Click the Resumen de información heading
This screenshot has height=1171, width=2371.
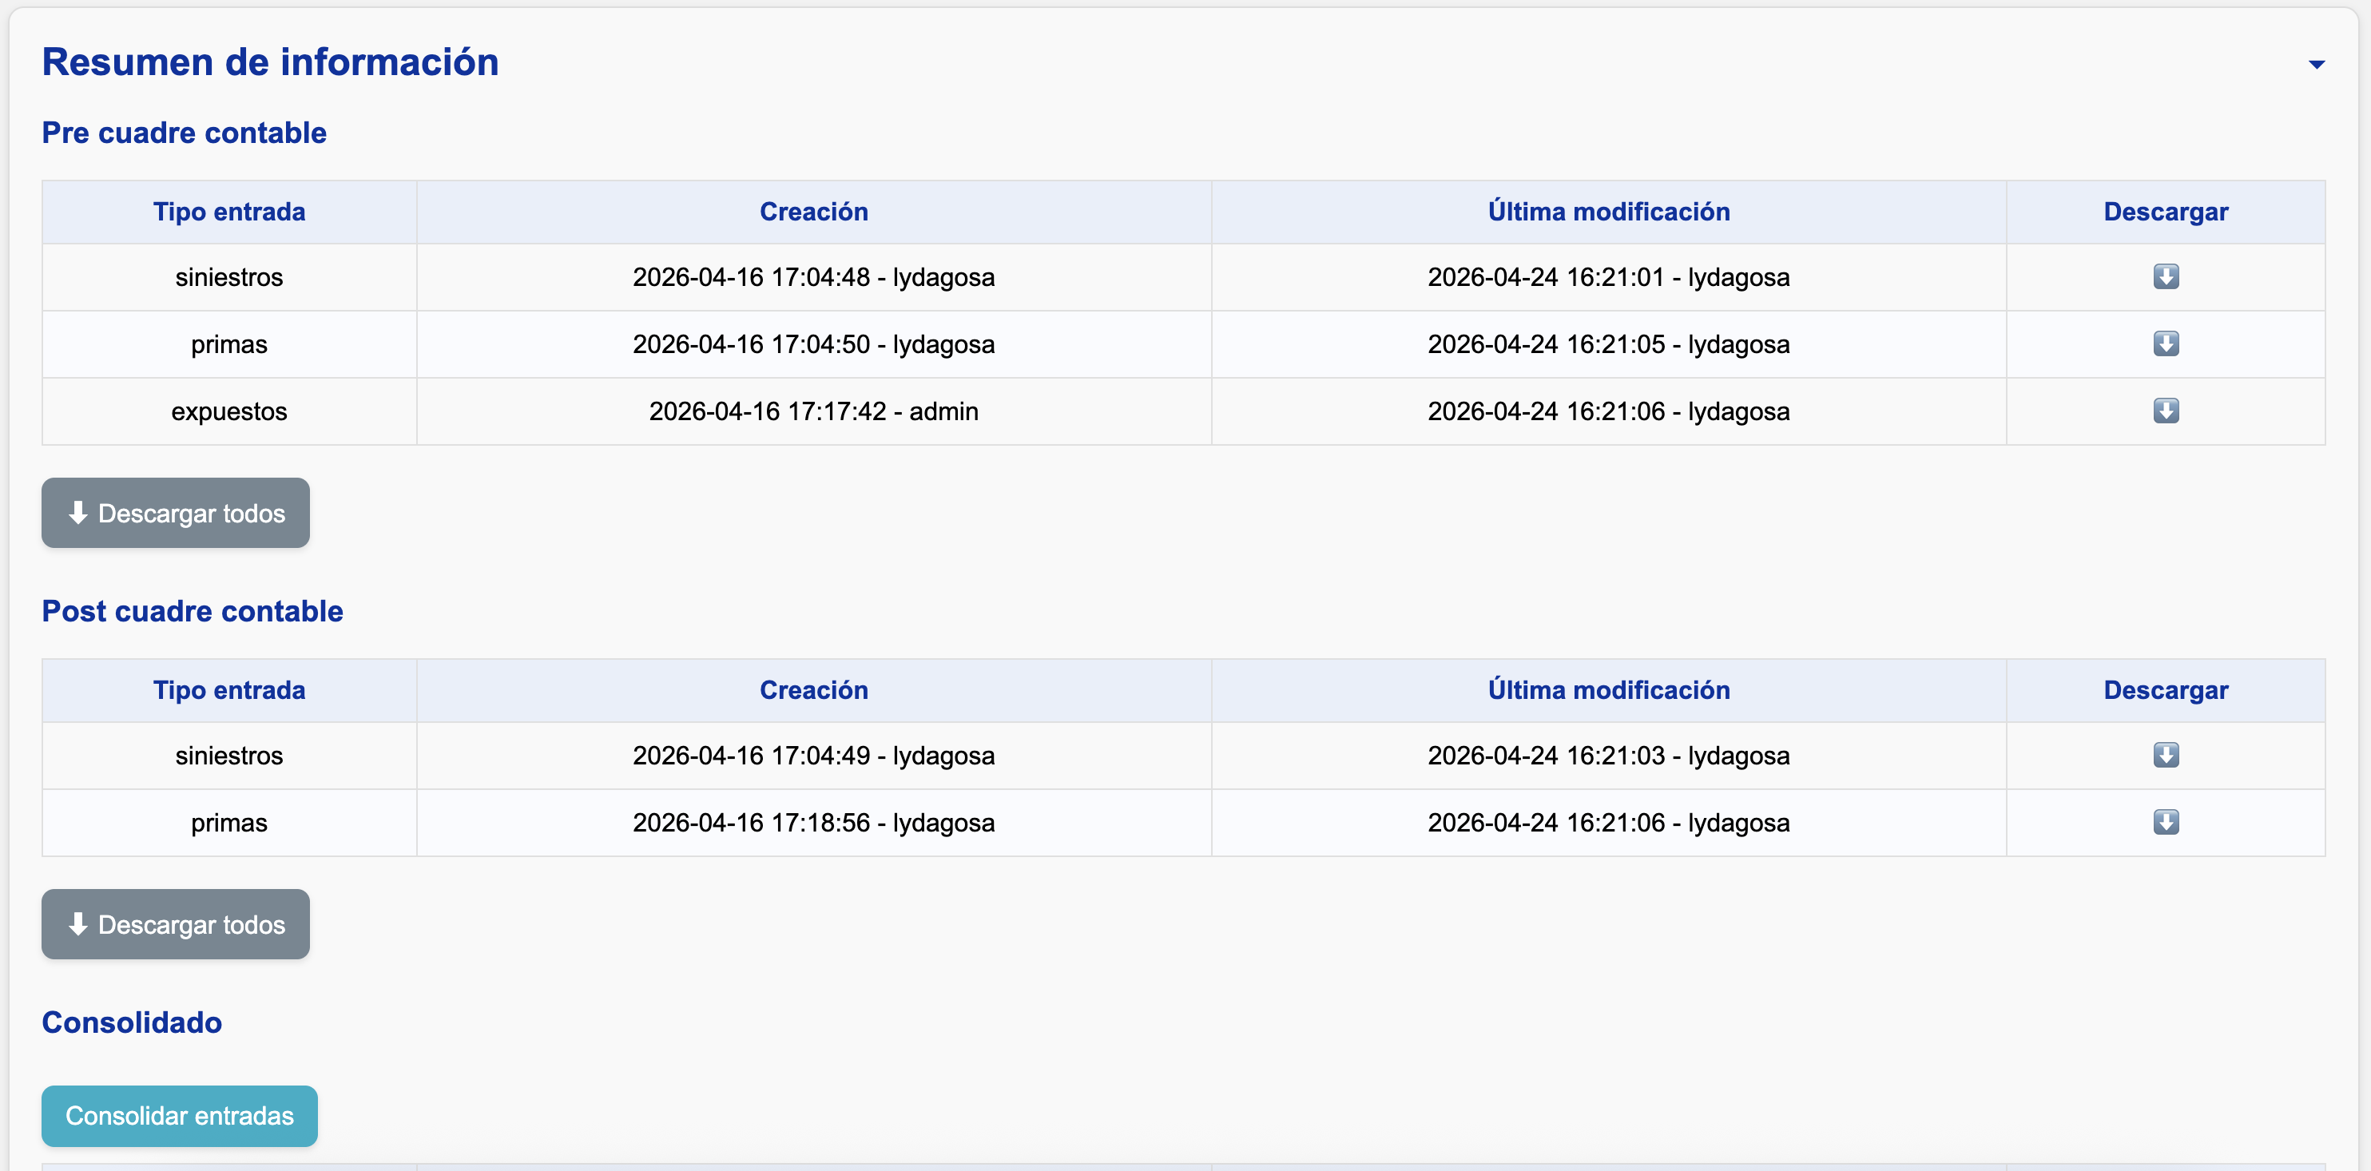pos(271,62)
